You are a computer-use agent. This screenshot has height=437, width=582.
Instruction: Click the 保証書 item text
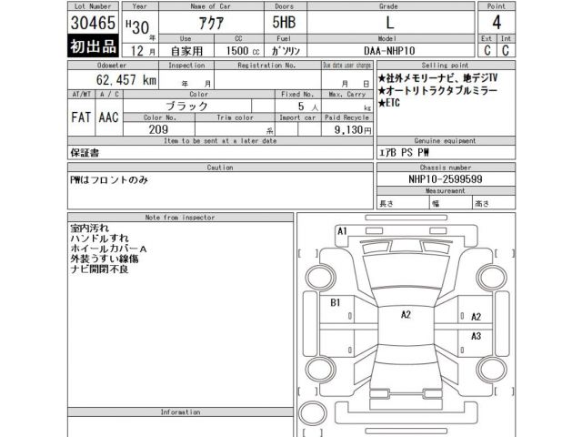(85, 153)
